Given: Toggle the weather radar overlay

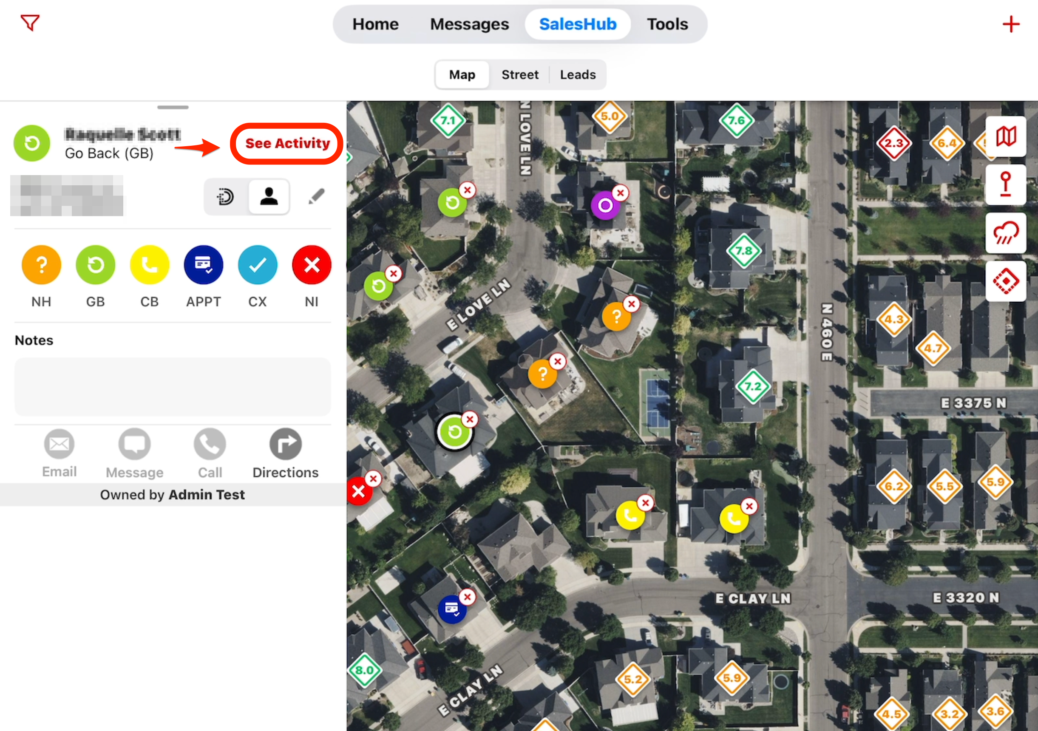Looking at the screenshot, I should tap(1005, 233).
